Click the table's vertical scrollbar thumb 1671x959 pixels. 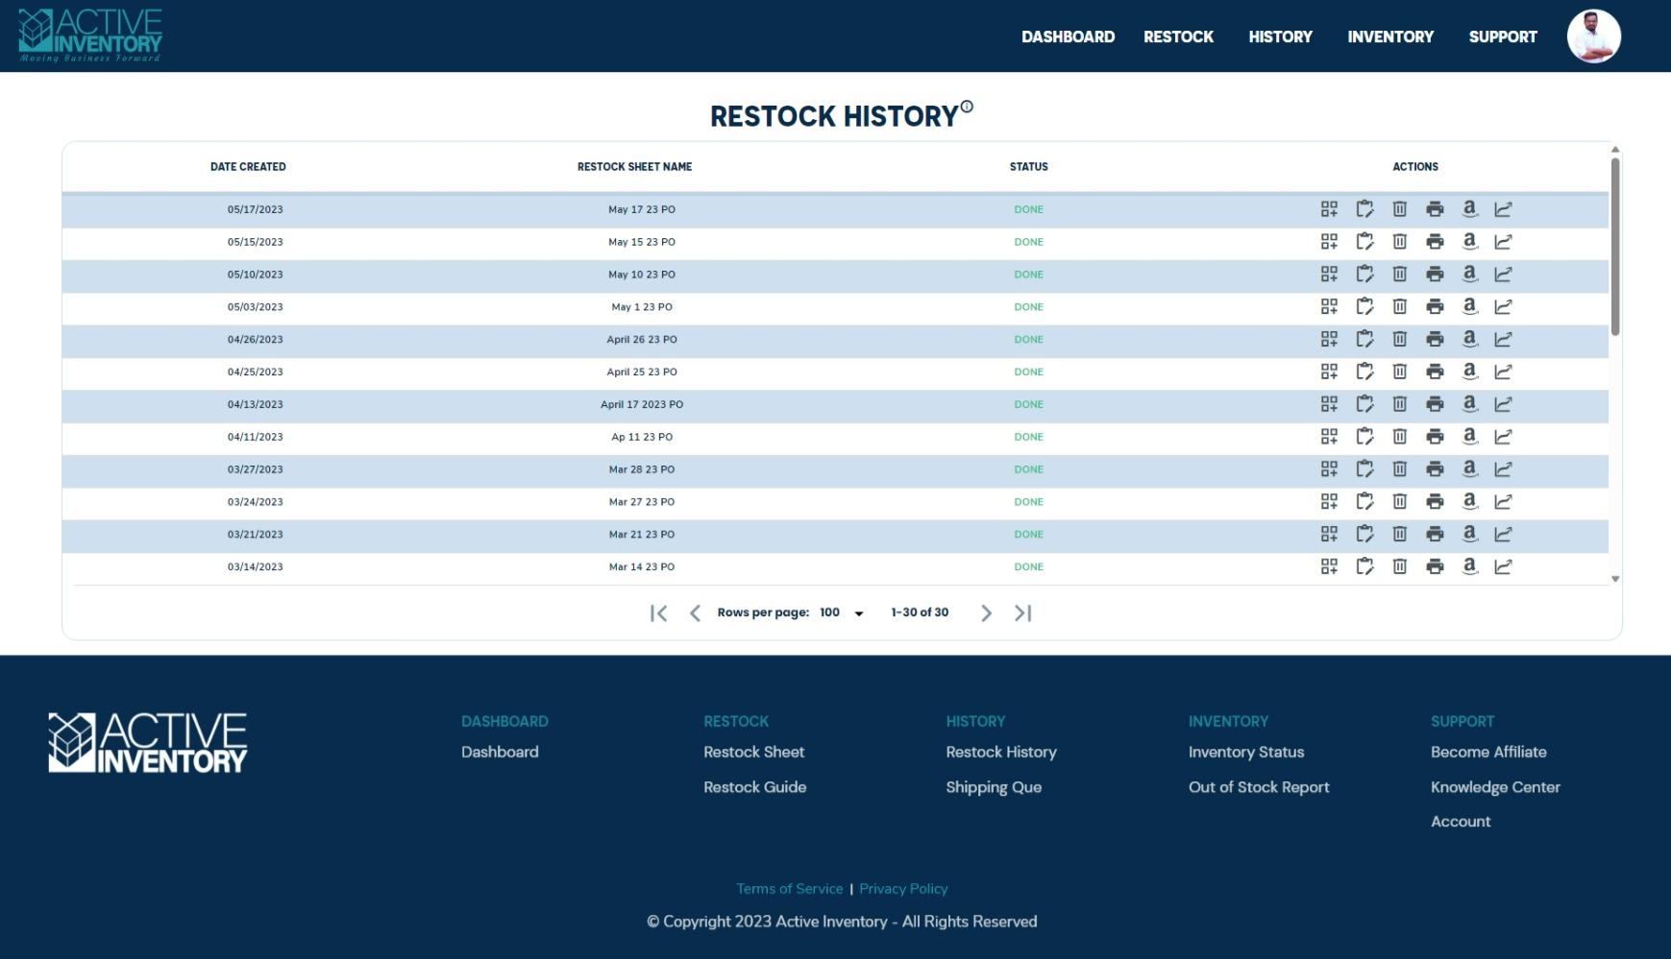[1615, 245]
